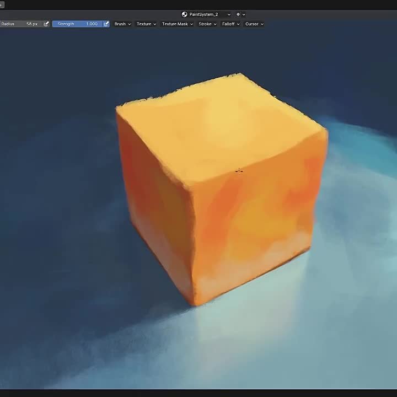Screen dimensions: 397x397
Task: Open the Stroke settings popover
Action: (x=207, y=24)
